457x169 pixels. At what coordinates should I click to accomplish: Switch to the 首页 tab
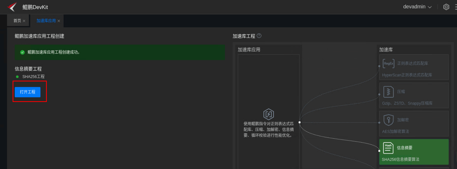click(x=17, y=21)
